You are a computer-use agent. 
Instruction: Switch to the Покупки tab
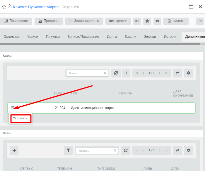53,37
